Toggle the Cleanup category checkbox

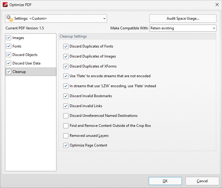pyautogui.click(x=9, y=72)
